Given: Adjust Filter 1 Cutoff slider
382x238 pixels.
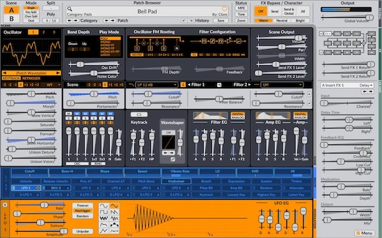Looking at the screenshot, I should click(156, 94).
